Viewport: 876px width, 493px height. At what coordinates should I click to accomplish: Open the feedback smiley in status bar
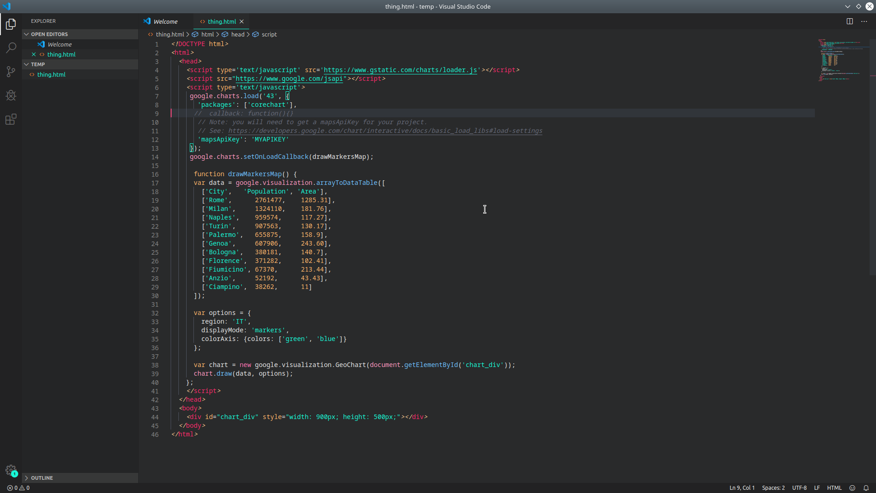click(x=852, y=488)
